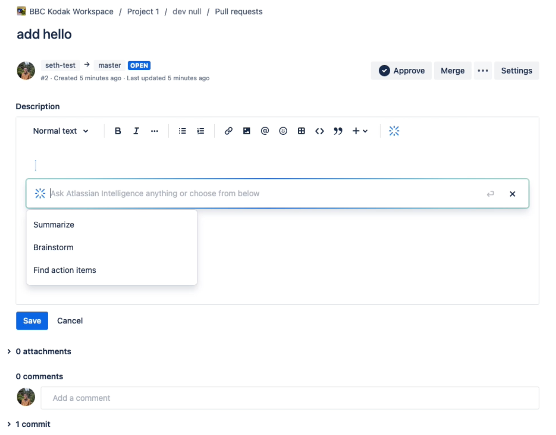The image size is (556, 435).
Task: Click the OPEN status badge
Action: tap(139, 65)
